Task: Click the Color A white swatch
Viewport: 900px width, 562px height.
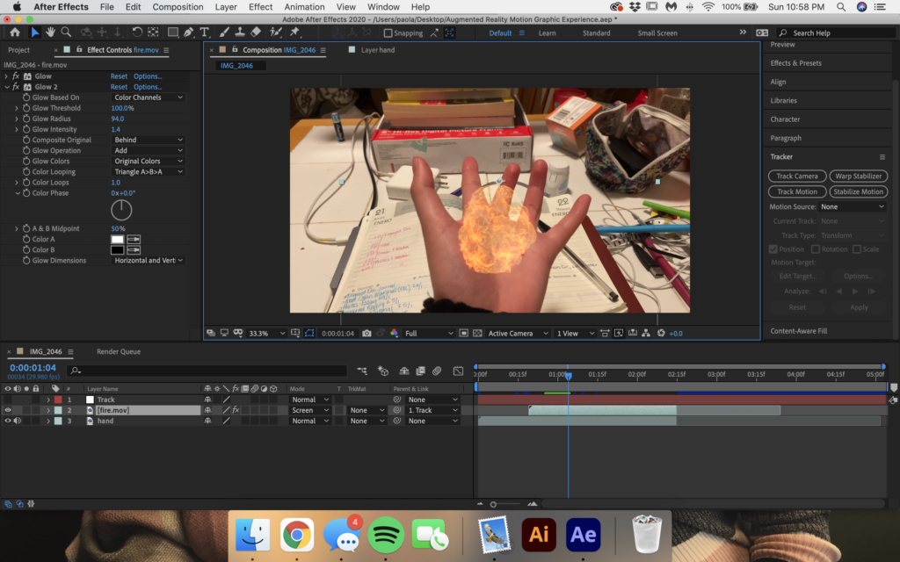Action: pyautogui.click(x=117, y=239)
